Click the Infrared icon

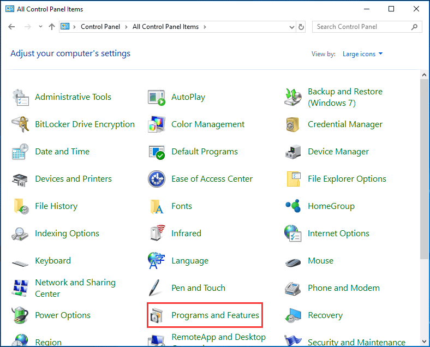click(x=157, y=234)
